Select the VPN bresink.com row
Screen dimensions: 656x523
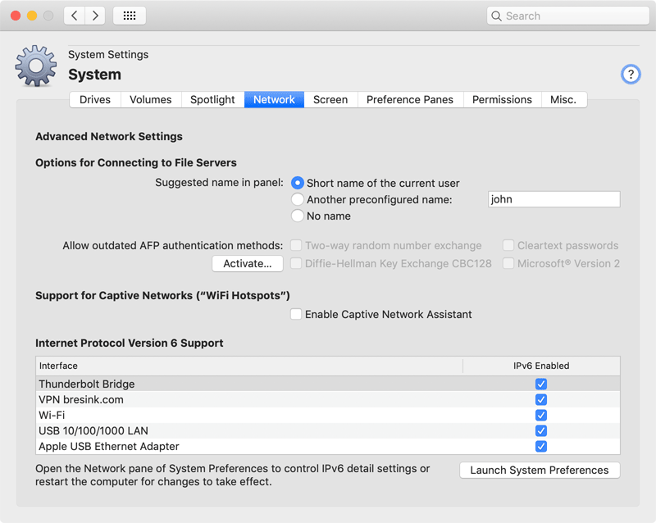[x=328, y=399]
